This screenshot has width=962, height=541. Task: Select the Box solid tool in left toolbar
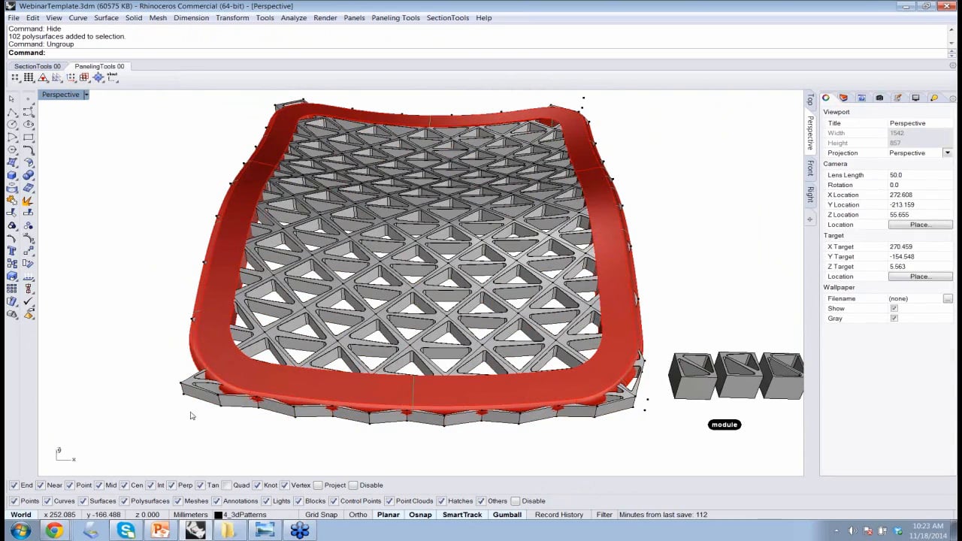click(11, 175)
